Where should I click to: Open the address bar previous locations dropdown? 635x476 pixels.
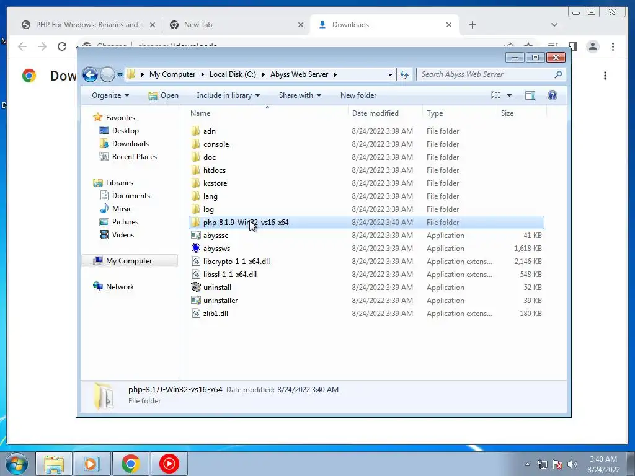coord(390,74)
